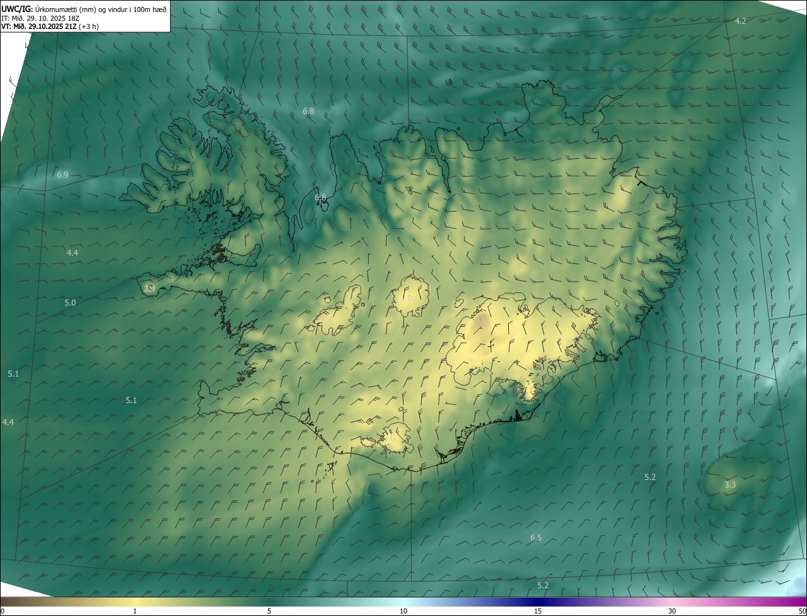Viewport: 807px width, 616px height.
Task: Click the colour bar tick label 0
Action: click(x=2, y=611)
